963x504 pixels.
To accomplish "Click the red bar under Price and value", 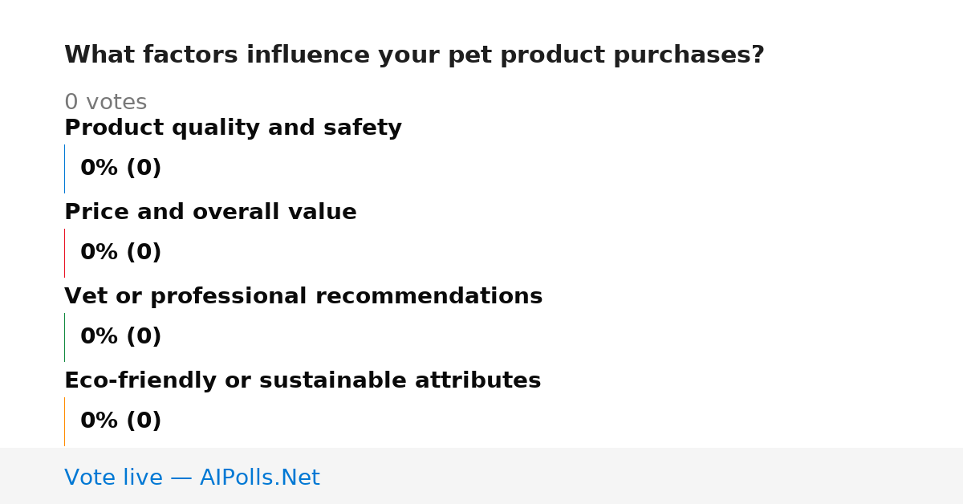I will (x=64, y=253).
